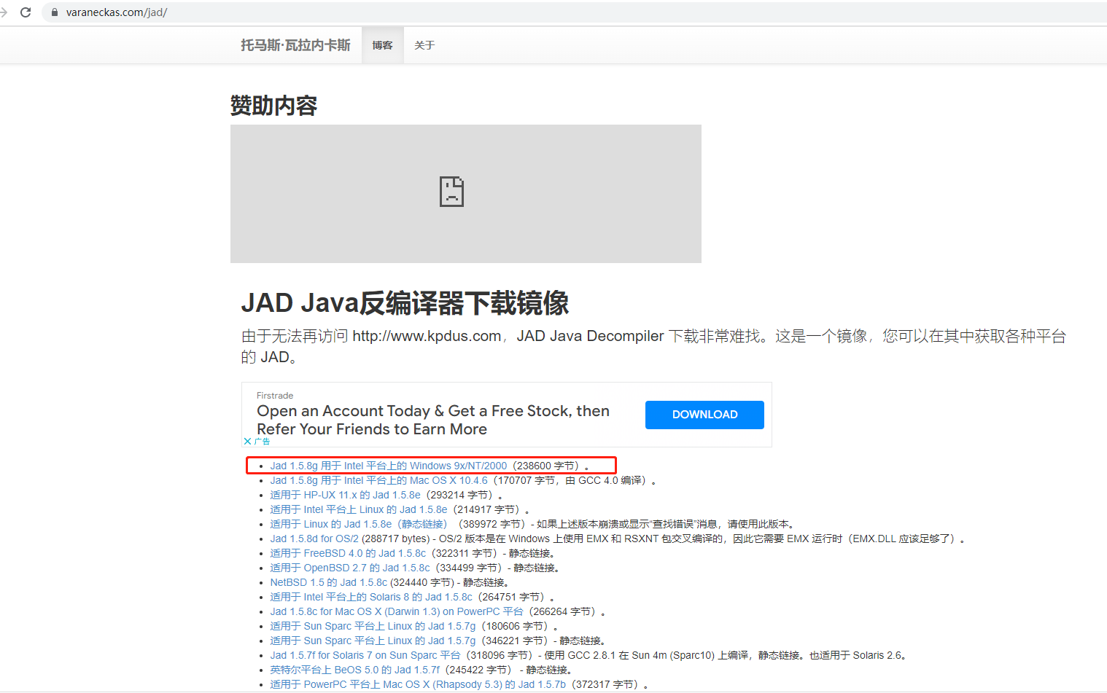Download Jad 1.5.7f for Solaris 7 Sun Sparc

365,655
